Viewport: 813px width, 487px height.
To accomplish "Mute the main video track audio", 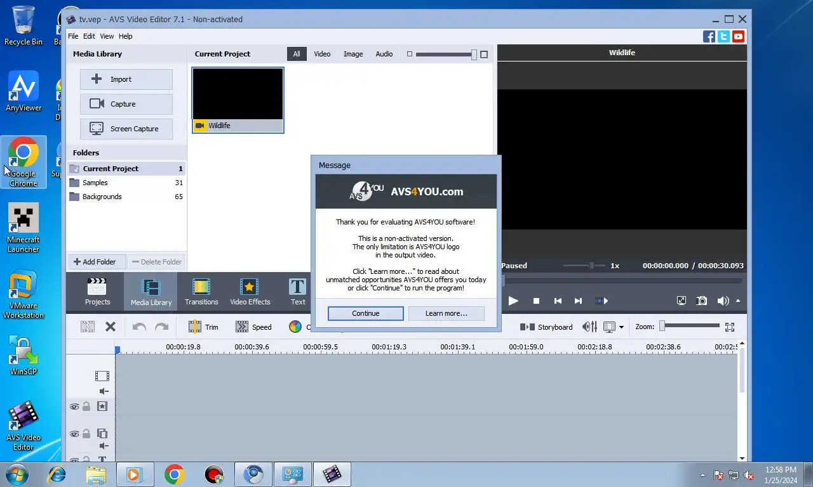I will (104, 391).
